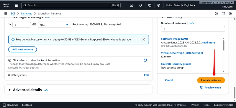Expand the Advanced details section
The image size is (236, 108).
point(10,90)
